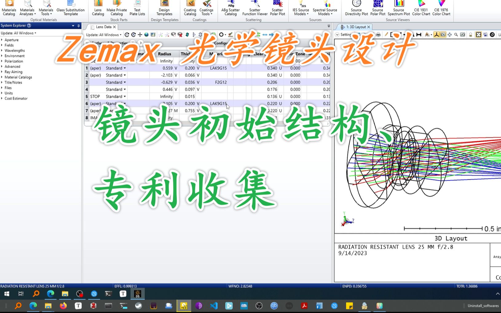Open the Source Directivity Plot

[x=357, y=8]
